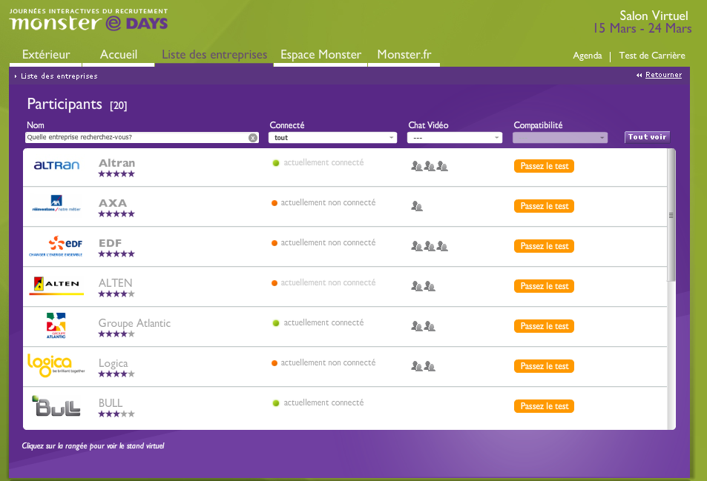Click the ALTEN four-star rating
The image size is (707, 481).
pos(116,294)
